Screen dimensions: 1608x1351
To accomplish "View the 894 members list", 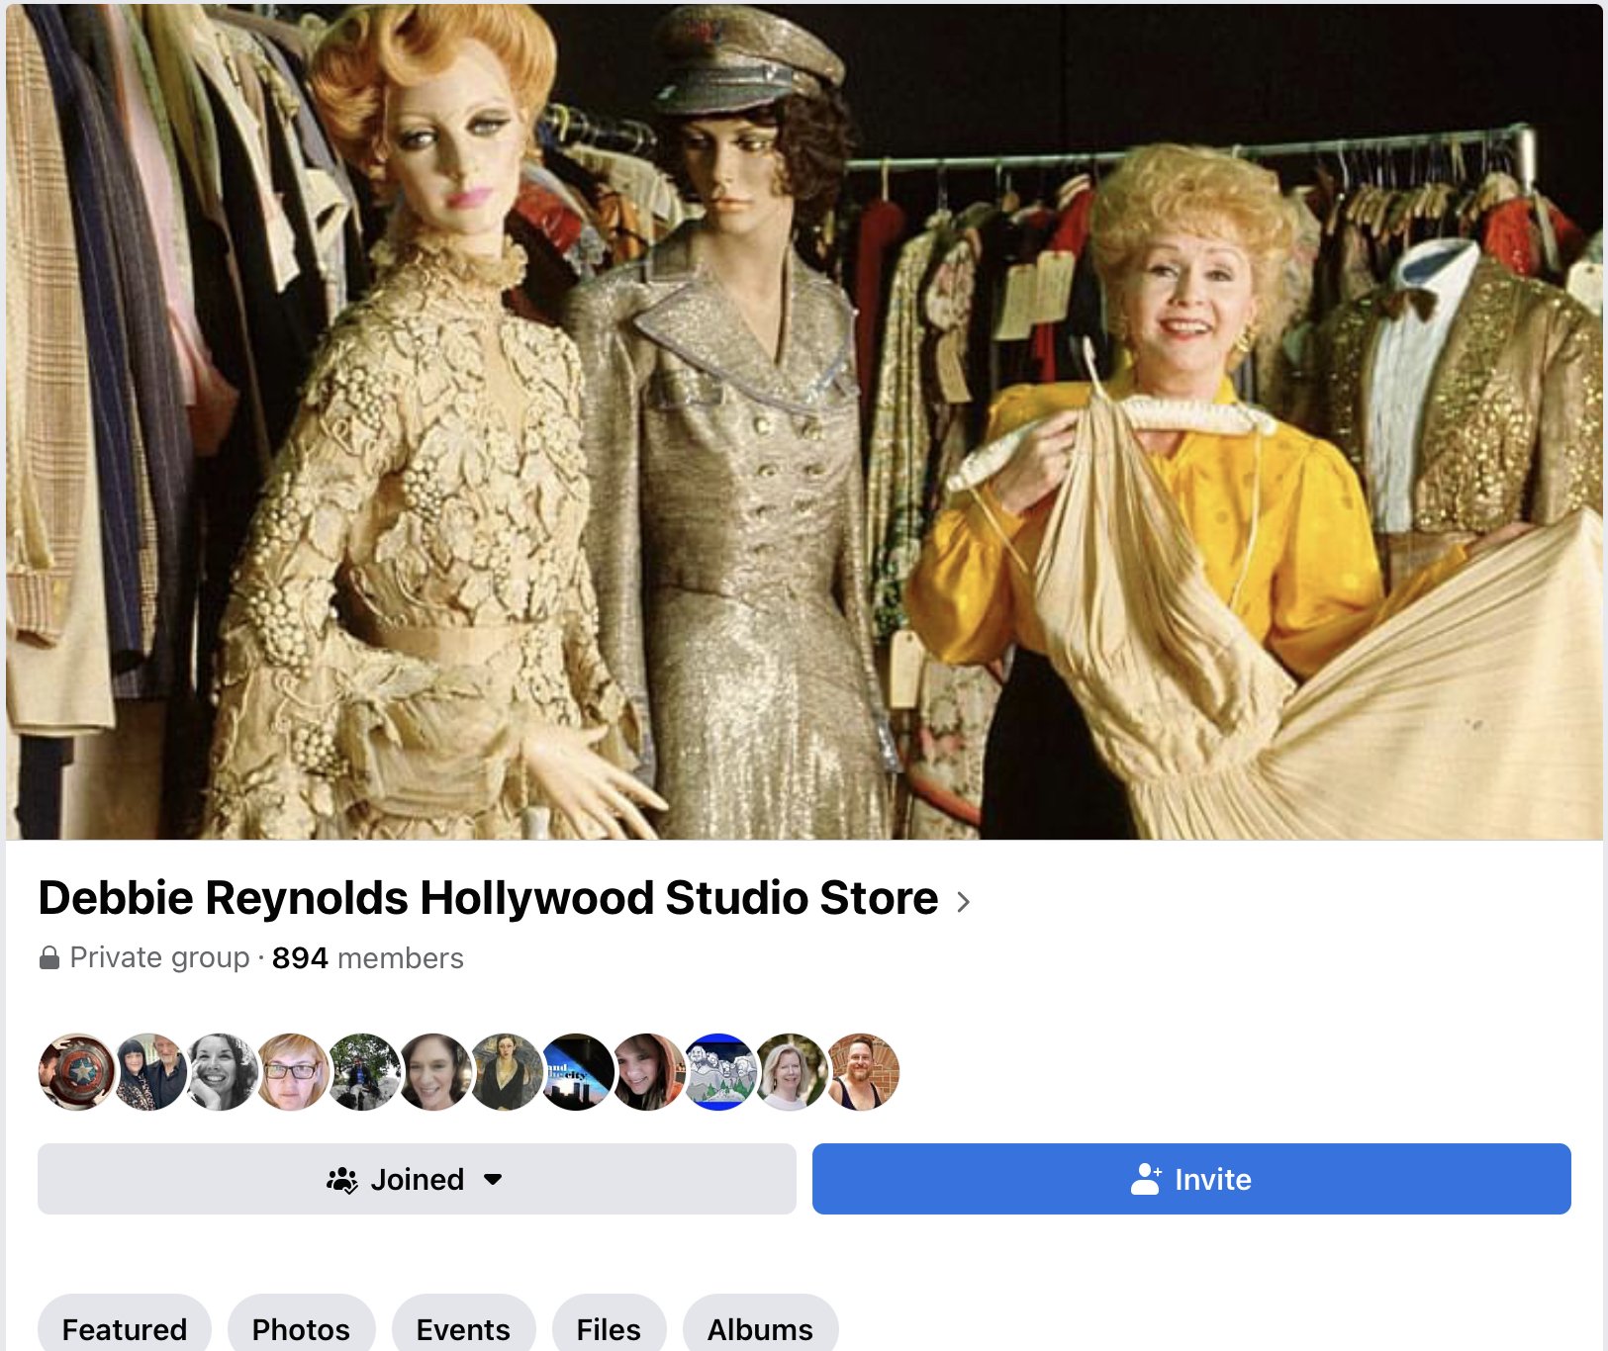I will 367,958.
